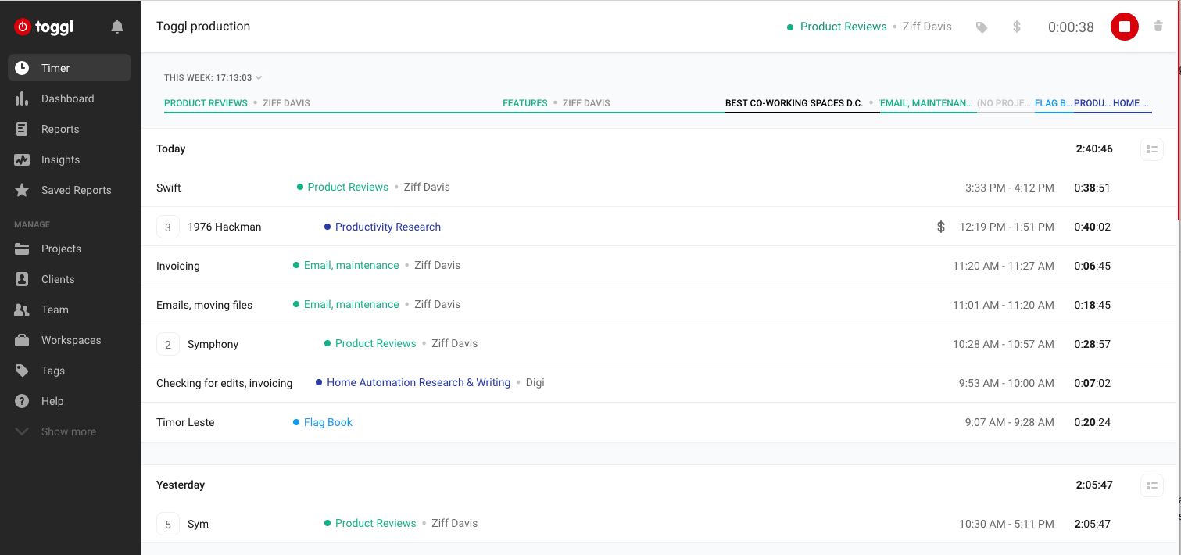Select Flag B... segment in weekly bar

tap(1054, 103)
